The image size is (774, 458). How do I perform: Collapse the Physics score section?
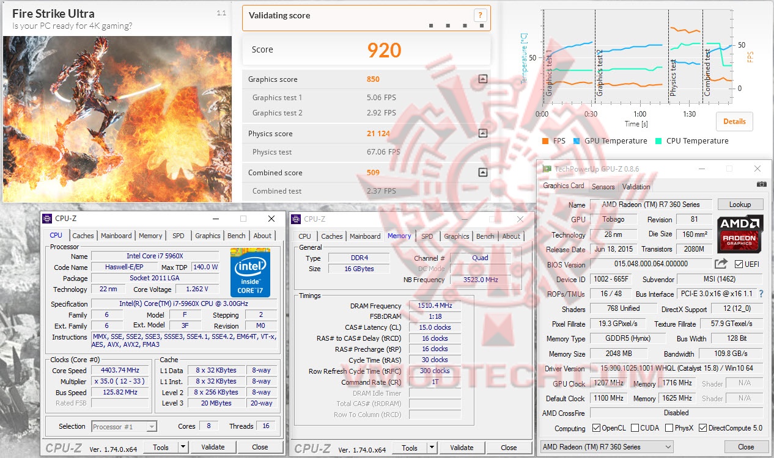pyautogui.click(x=482, y=133)
